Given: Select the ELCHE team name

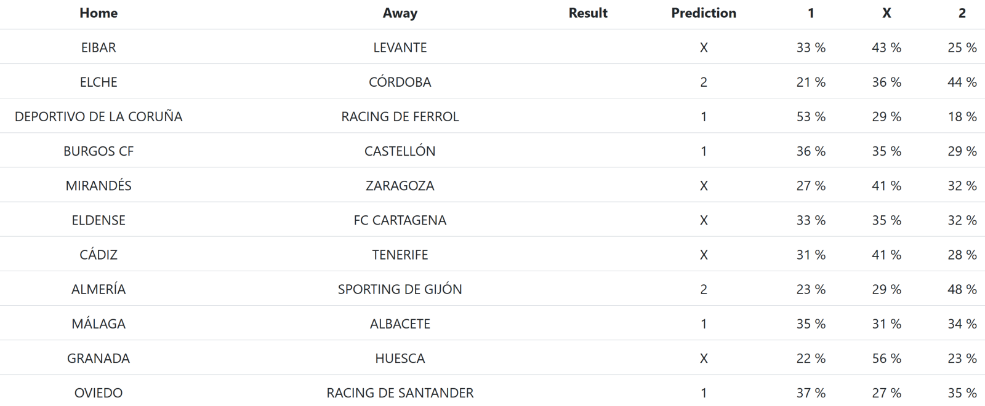Looking at the screenshot, I should pyautogui.click(x=98, y=82).
